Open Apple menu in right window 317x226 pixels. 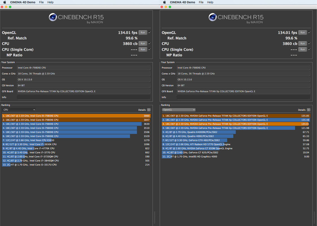(x=164, y=2)
